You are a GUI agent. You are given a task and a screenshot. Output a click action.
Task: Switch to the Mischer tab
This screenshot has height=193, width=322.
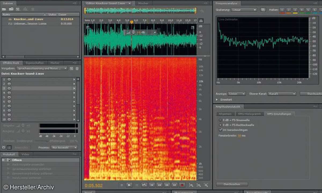click(143, 3)
